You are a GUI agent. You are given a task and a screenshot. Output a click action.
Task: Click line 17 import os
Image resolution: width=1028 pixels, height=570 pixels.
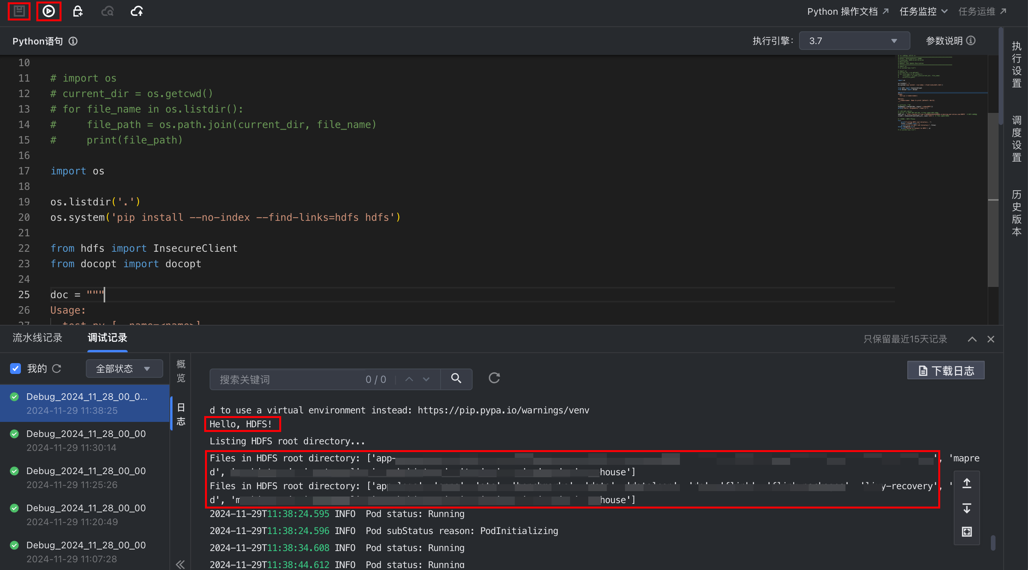pos(77,171)
